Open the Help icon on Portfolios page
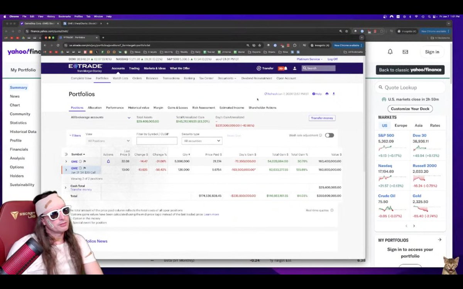Viewport: 463px width, 289px height. [314, 94]
